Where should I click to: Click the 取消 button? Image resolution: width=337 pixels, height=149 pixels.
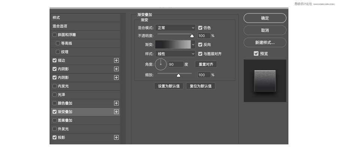point(265,30)
